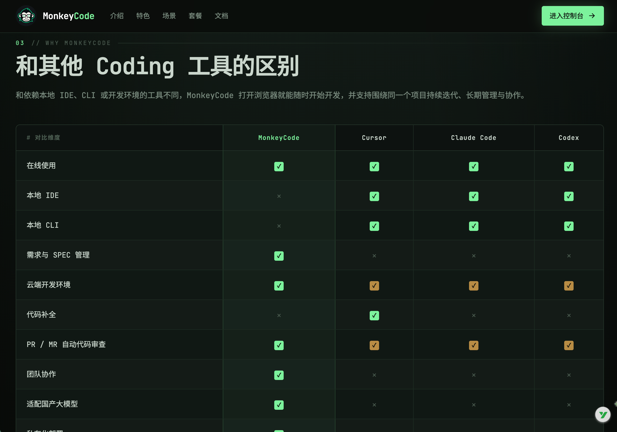Click MonkeyCode green check in 云端开发环境 row
Image resolution: width=617 pixels, height=432 pixels.
point(279,286)
